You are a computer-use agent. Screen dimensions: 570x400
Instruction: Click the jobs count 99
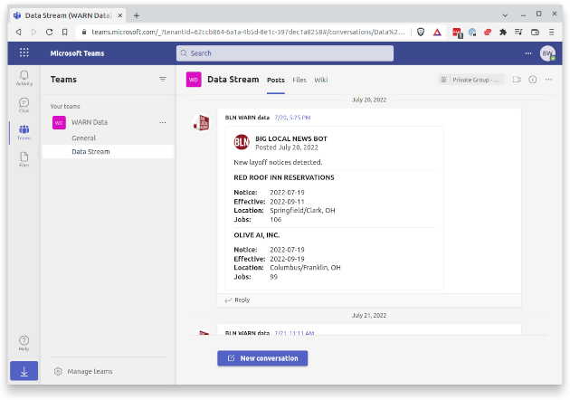274,277
